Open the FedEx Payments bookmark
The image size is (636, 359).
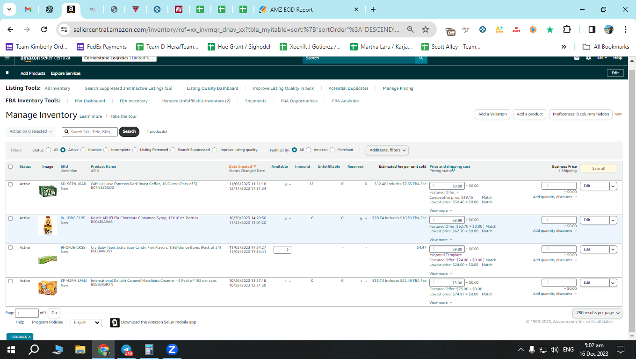pyautogui.click(x=101, y=47)
